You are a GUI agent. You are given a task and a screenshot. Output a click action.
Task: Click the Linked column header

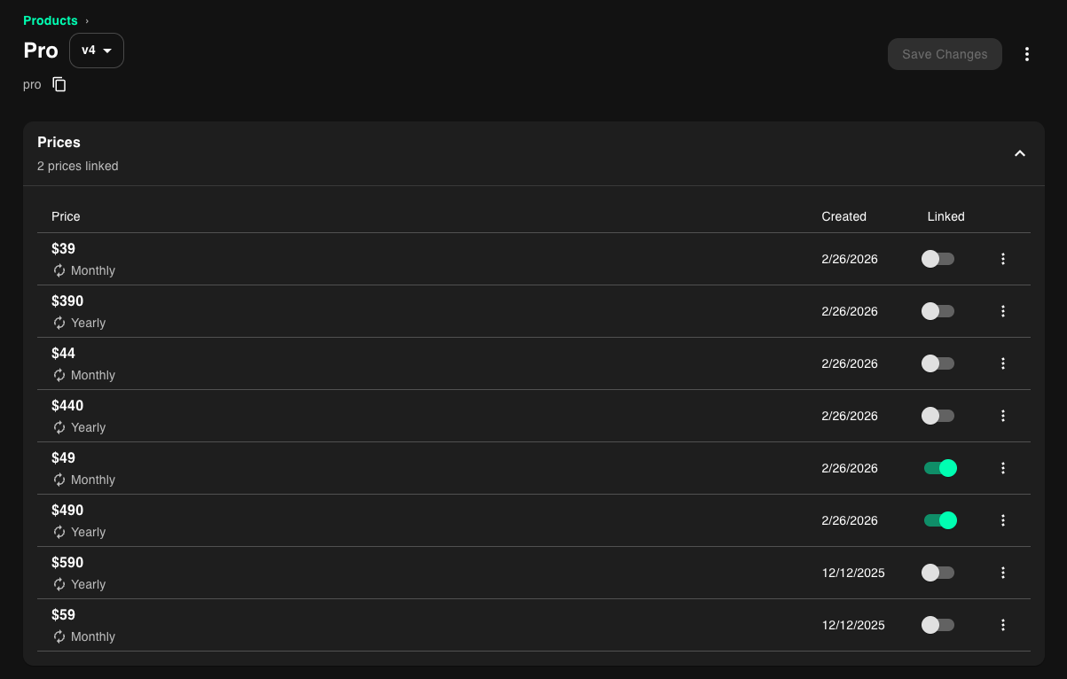point(945,216)
